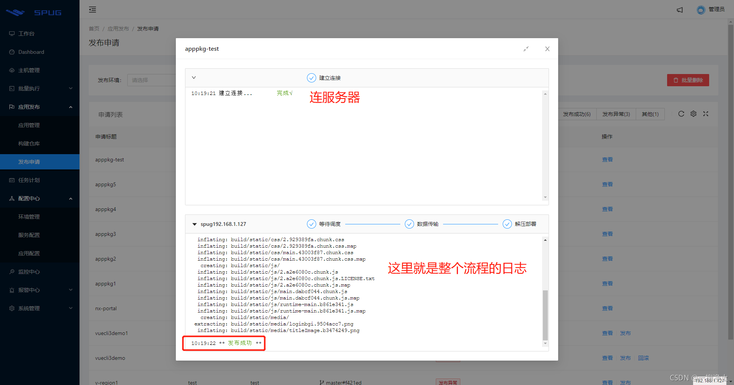
Task: Open the table column settings gear icon
Action: tap(693, 114)
